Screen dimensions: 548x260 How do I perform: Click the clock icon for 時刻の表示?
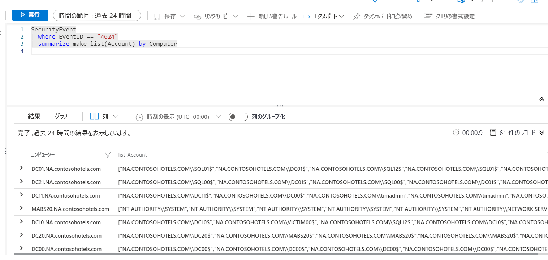pos(139,117)
